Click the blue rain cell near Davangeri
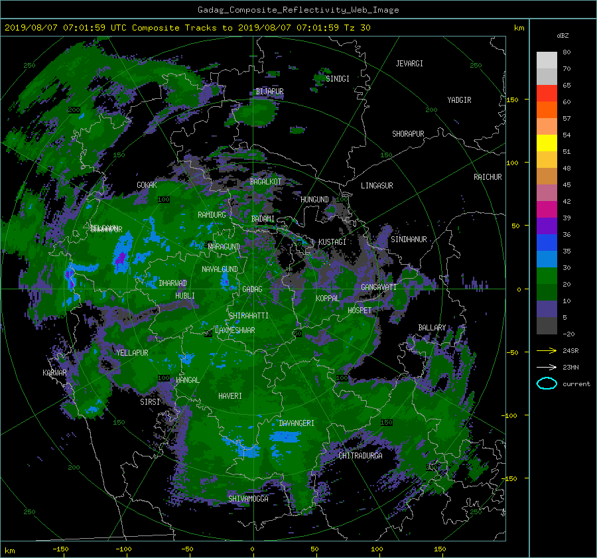 click(285, 437)
